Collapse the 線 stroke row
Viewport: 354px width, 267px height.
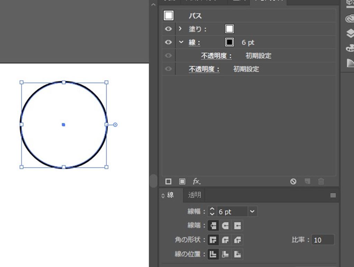181,42
